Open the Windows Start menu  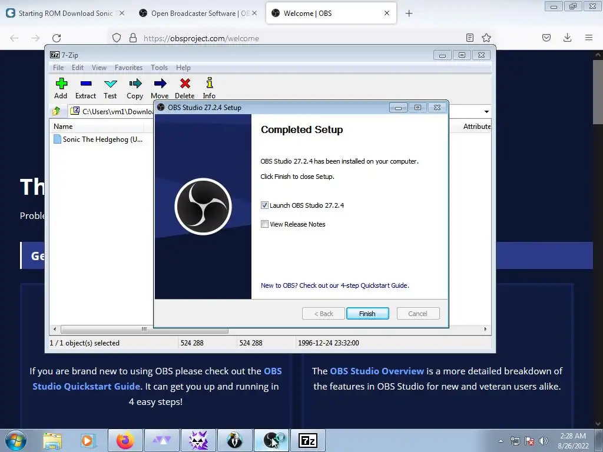[x=16, y=440]
